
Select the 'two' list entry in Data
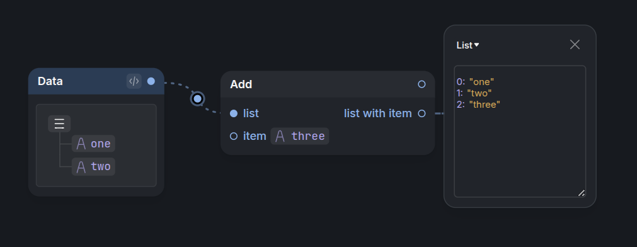(x=93, y=166)
